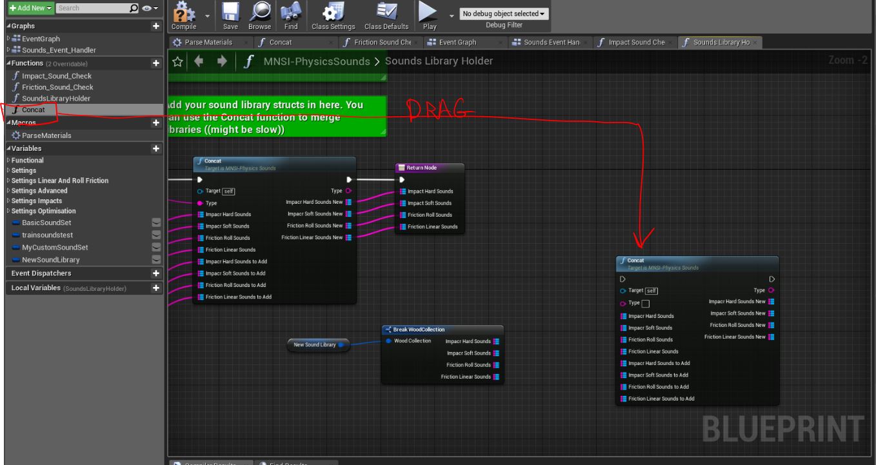Open the debug object selection dropdown
This screenshot has height=465, width=876.
tap(503, 14)
